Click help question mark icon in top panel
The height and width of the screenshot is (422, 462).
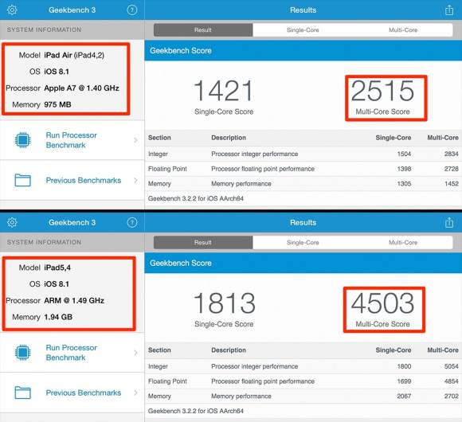point(132,10)
